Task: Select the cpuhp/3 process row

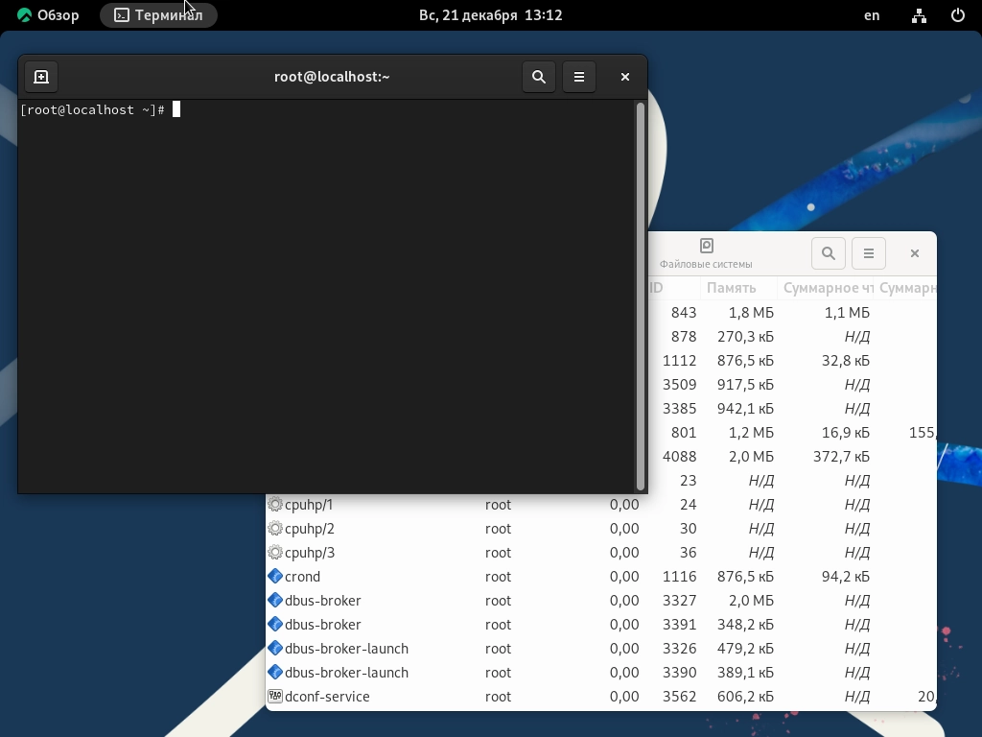Action: point(601,552)
